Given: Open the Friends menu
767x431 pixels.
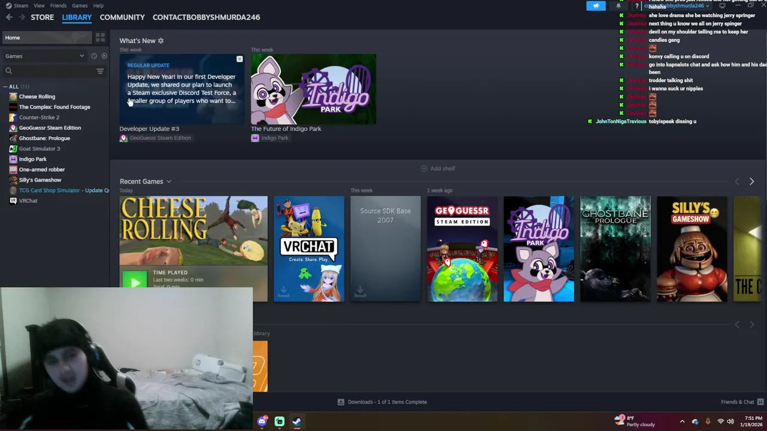Looking at the screenshot, I should coord(58,5).
